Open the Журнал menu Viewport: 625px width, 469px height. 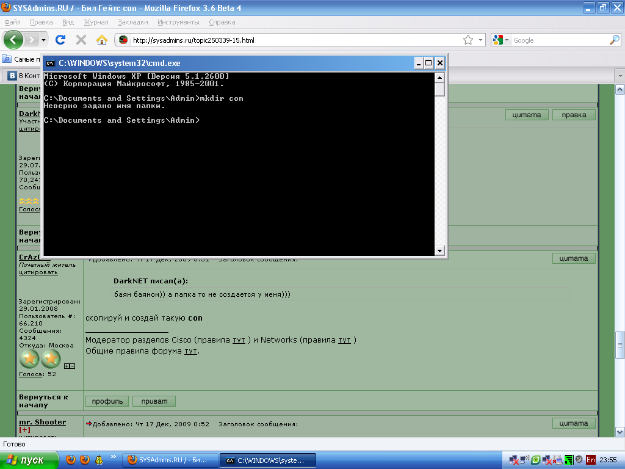pyautogui.click(x=96, y=22)
